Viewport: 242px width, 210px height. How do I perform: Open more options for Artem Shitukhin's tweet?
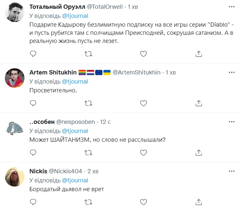point(232,72)
